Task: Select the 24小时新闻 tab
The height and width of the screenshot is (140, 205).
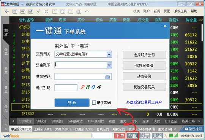Action: (147, 129)
